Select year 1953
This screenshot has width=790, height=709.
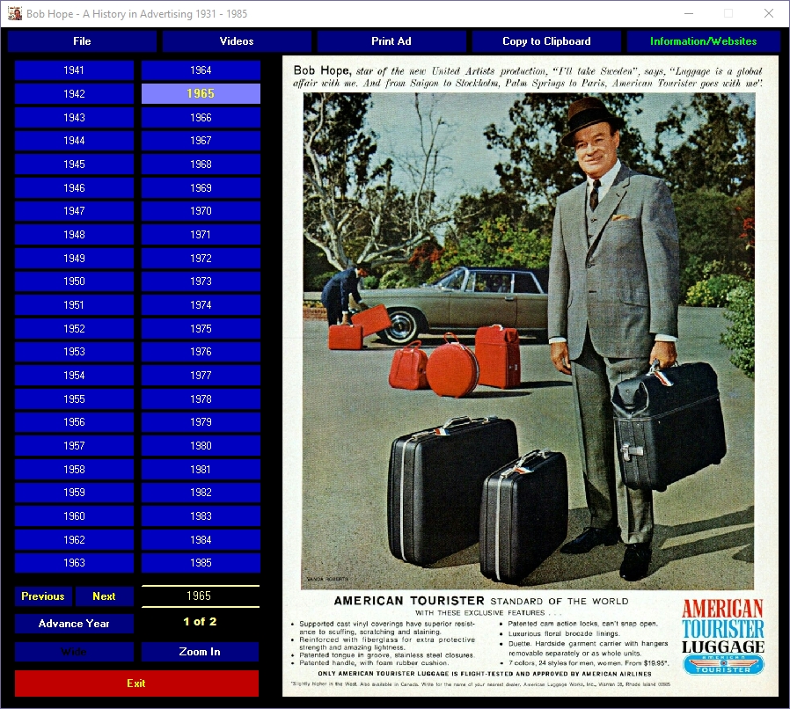74,352
